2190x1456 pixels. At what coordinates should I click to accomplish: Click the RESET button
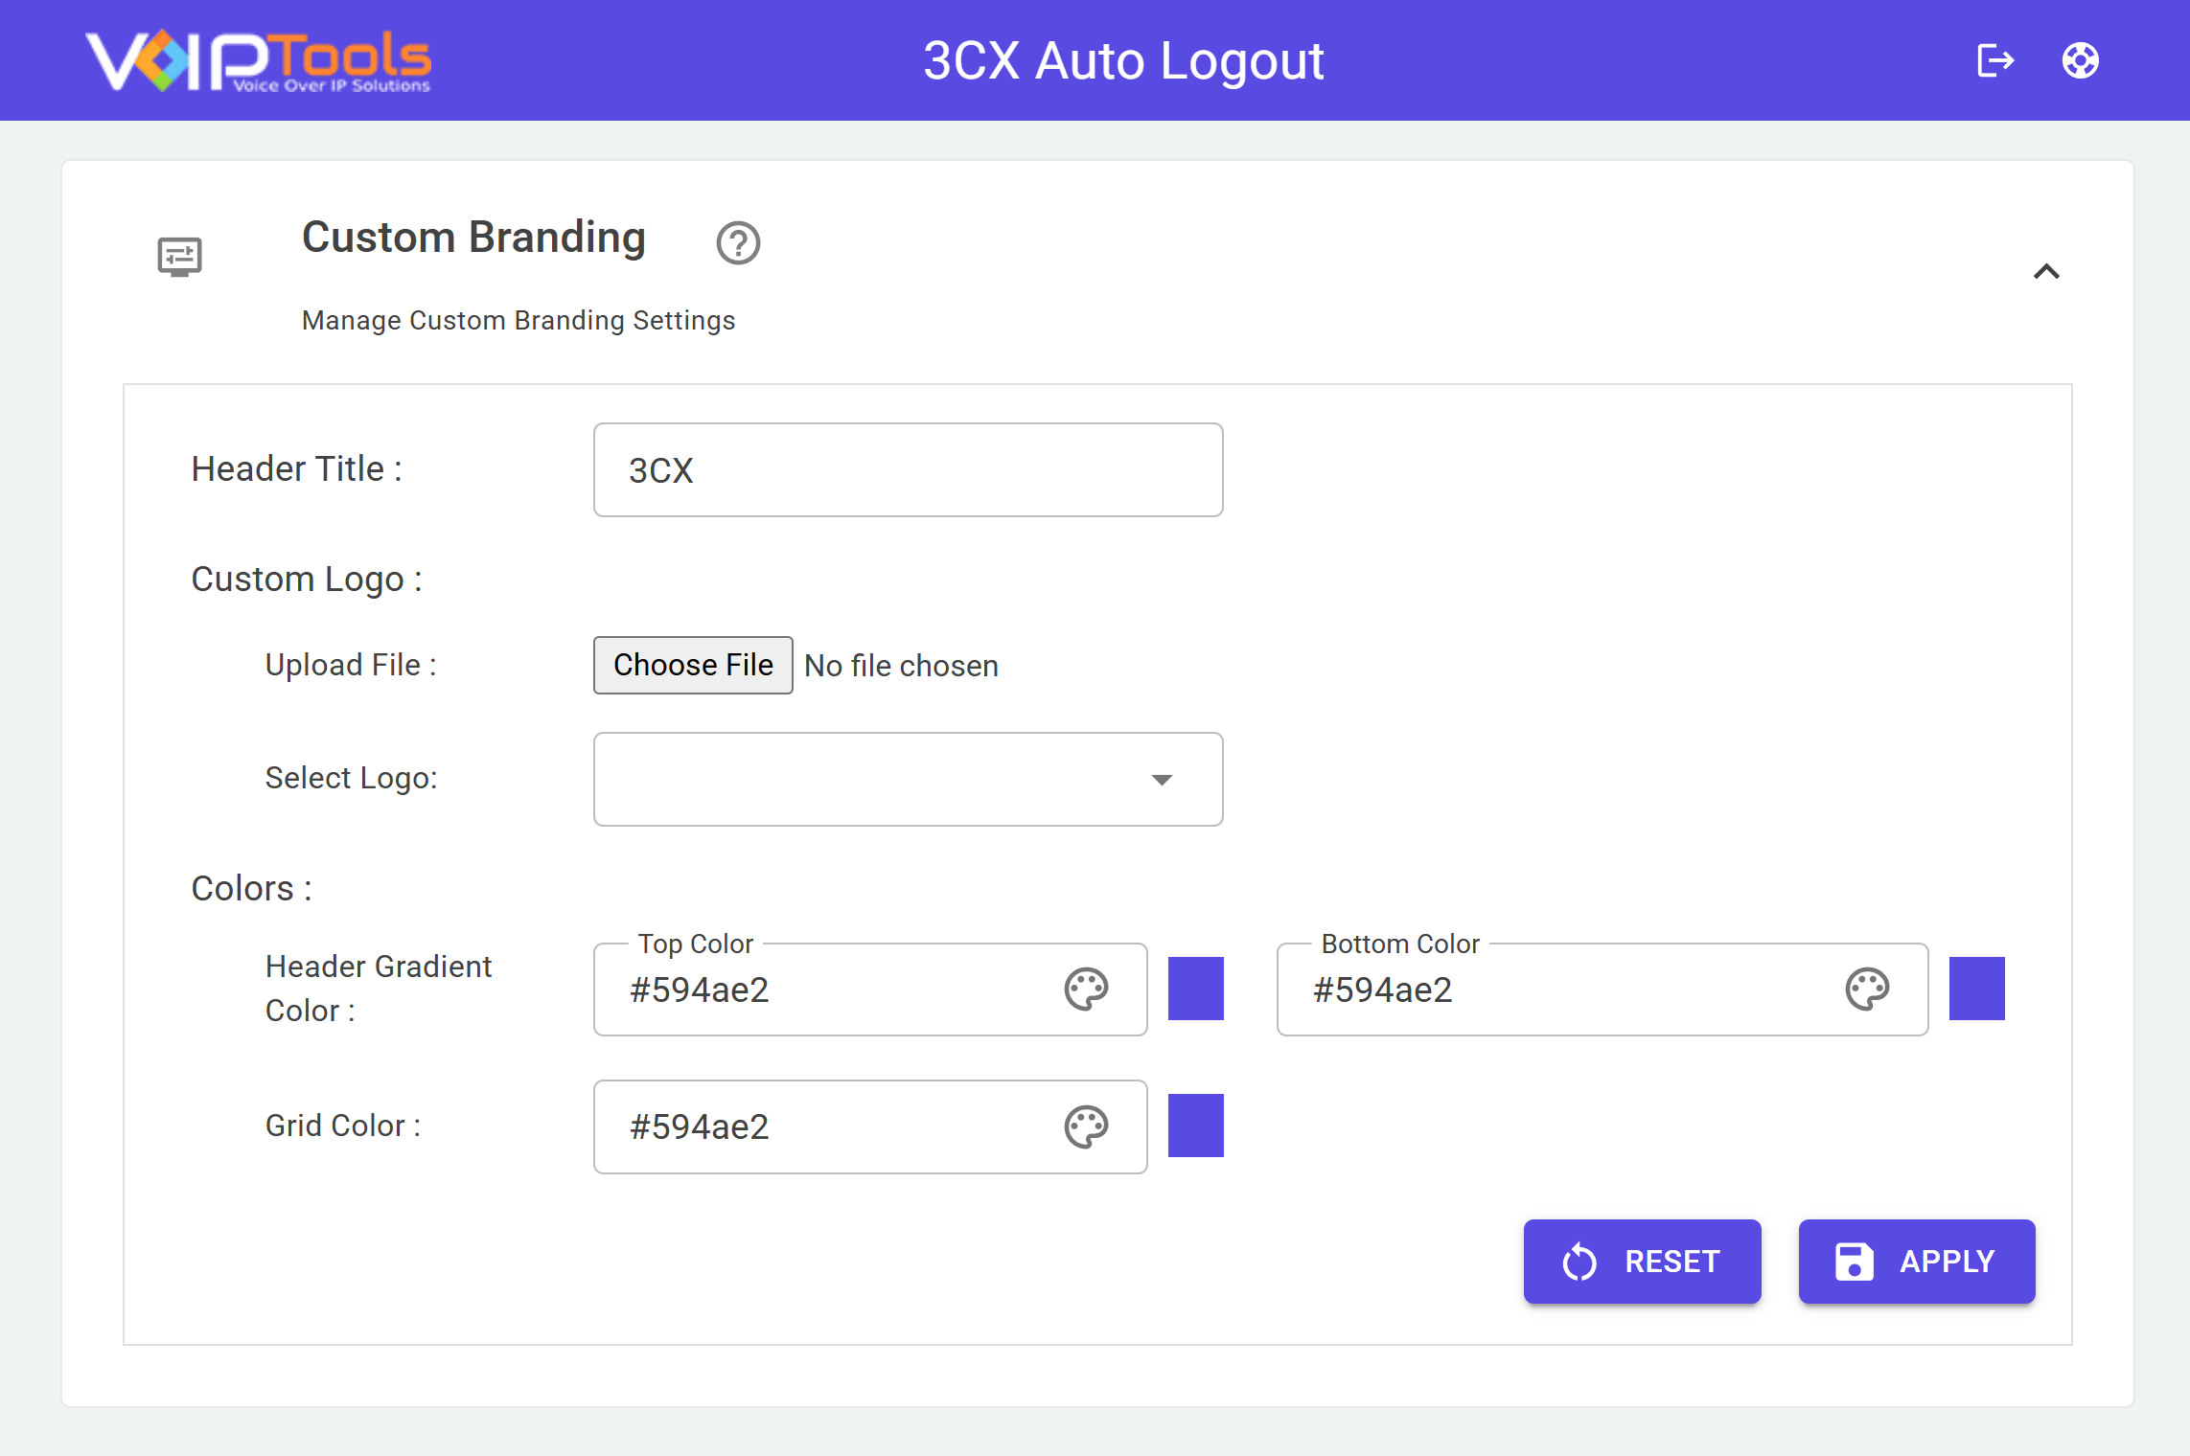tap(1642, 1262)
